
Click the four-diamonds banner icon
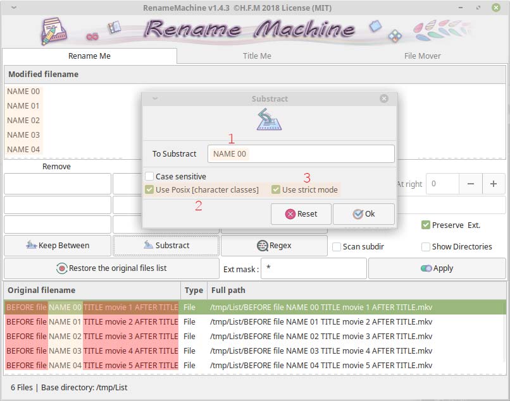[x=395, y=36]
